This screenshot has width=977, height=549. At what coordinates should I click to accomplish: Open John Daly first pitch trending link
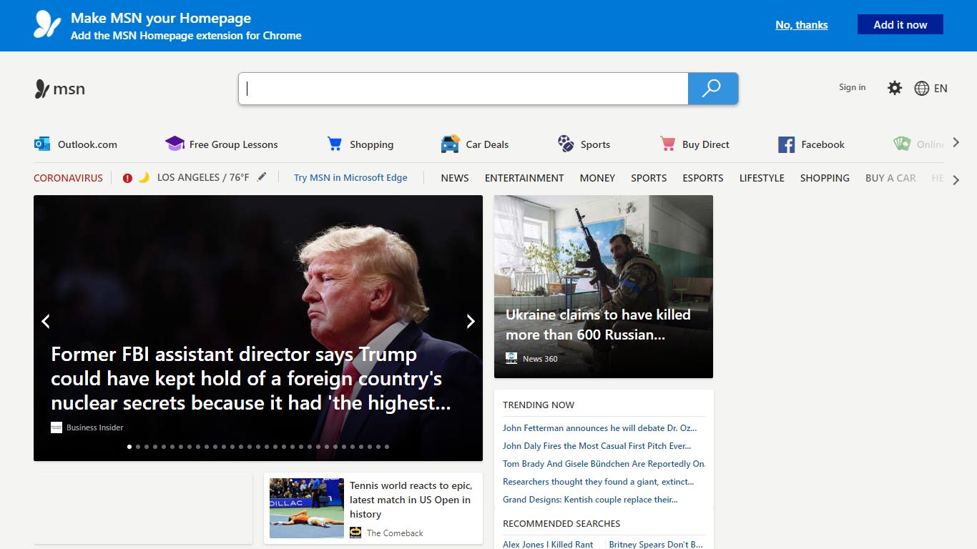click(x=596, y=446)
